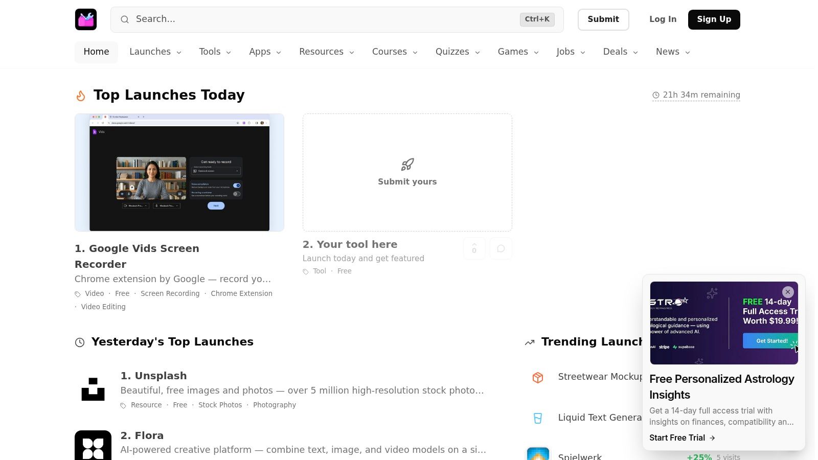Click the rocket icon in Submit yours card
The width and height of the screenshot is (818, 460).
tap(407, 165)
